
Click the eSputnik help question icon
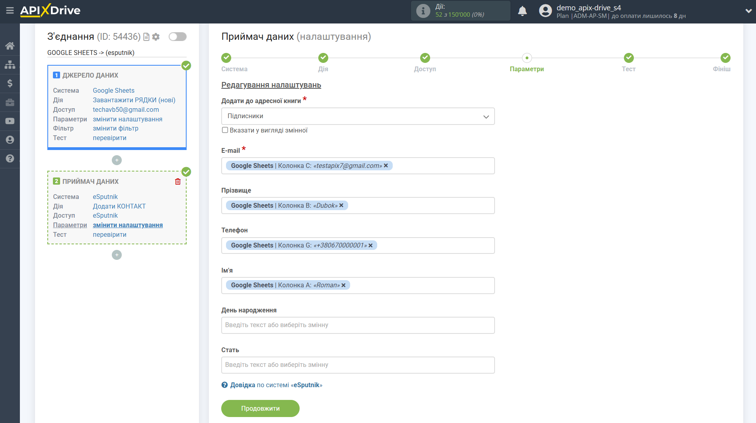pyautogui.click(x=224, y=385)
